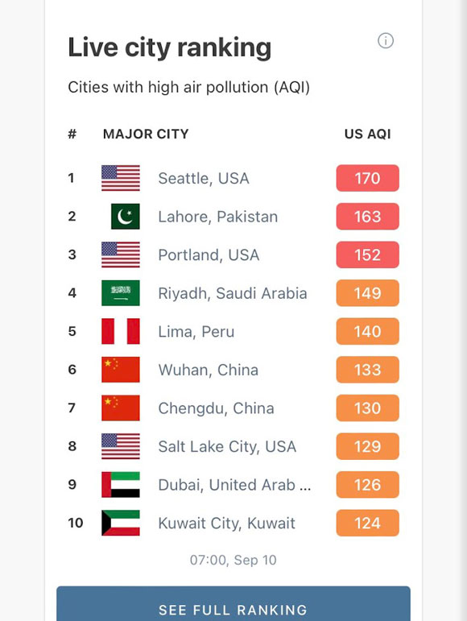Open the Riyadh, Saudi Arabia entry
The image size is (467, 621).
coord(233,293)
